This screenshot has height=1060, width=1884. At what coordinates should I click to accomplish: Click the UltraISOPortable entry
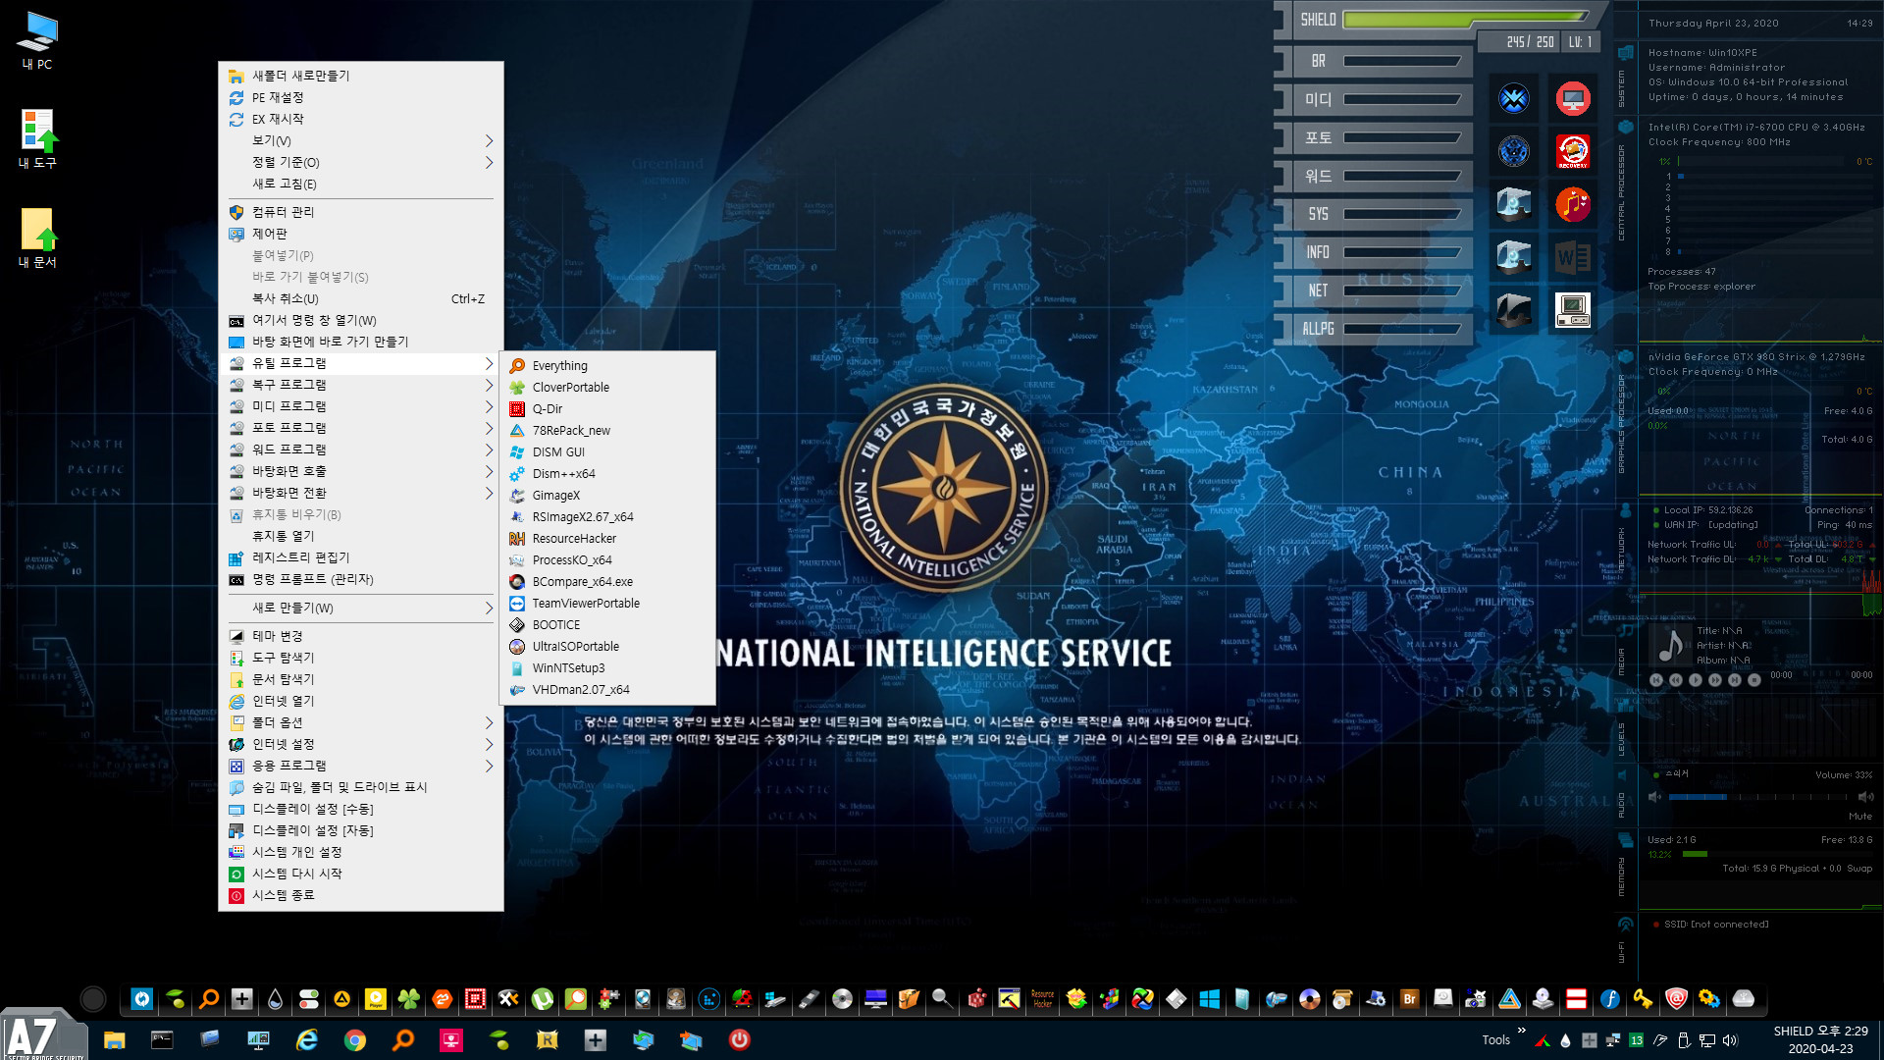coord(607,646)
